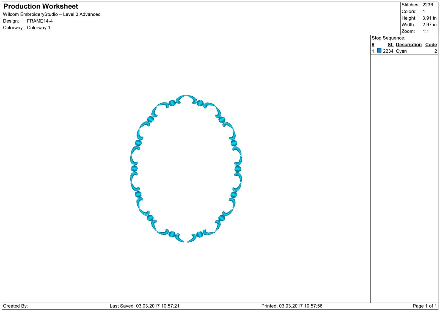Select the Stitches count 2236

(428, 5)
